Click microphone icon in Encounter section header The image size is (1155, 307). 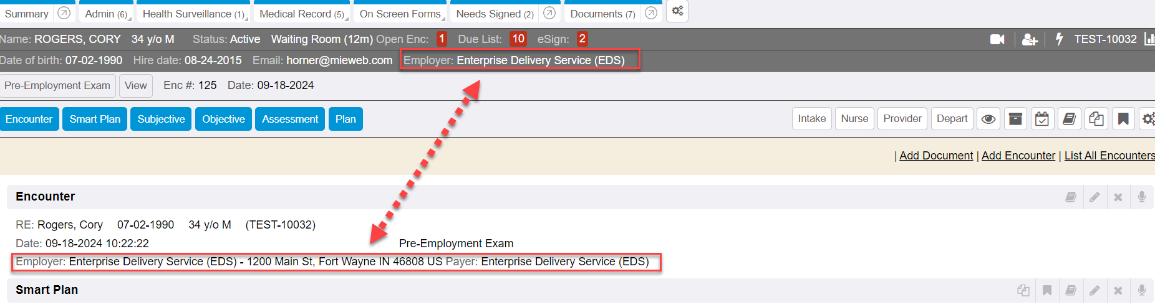coord(1142,197)
